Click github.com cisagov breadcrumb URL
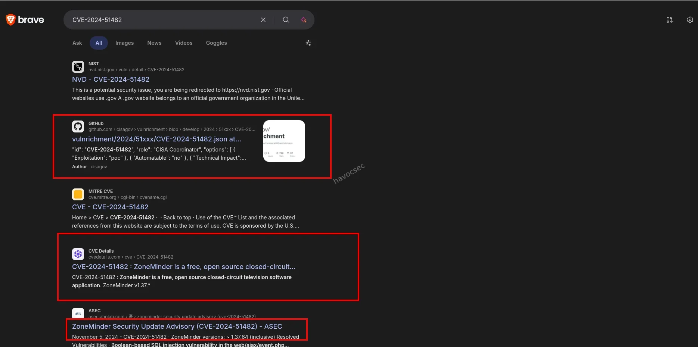This screenshot has width=698, height=347. (172, 129)
